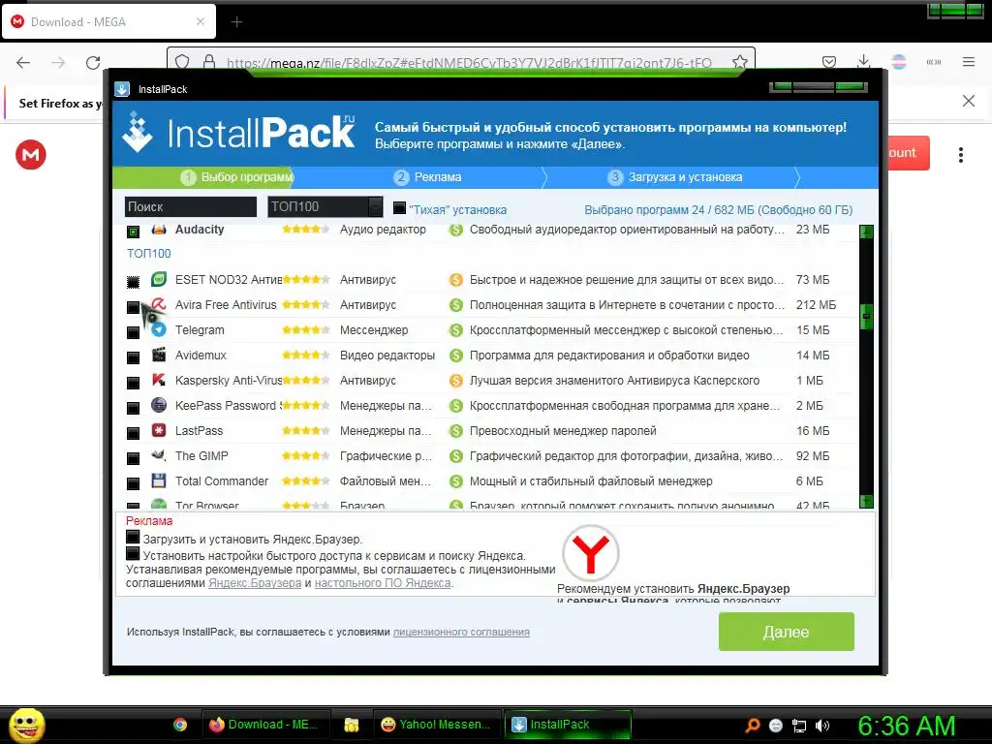Toggle the "Тихая" установка checkbox
This screenshot has height=744, width=992.
[399, 207]
